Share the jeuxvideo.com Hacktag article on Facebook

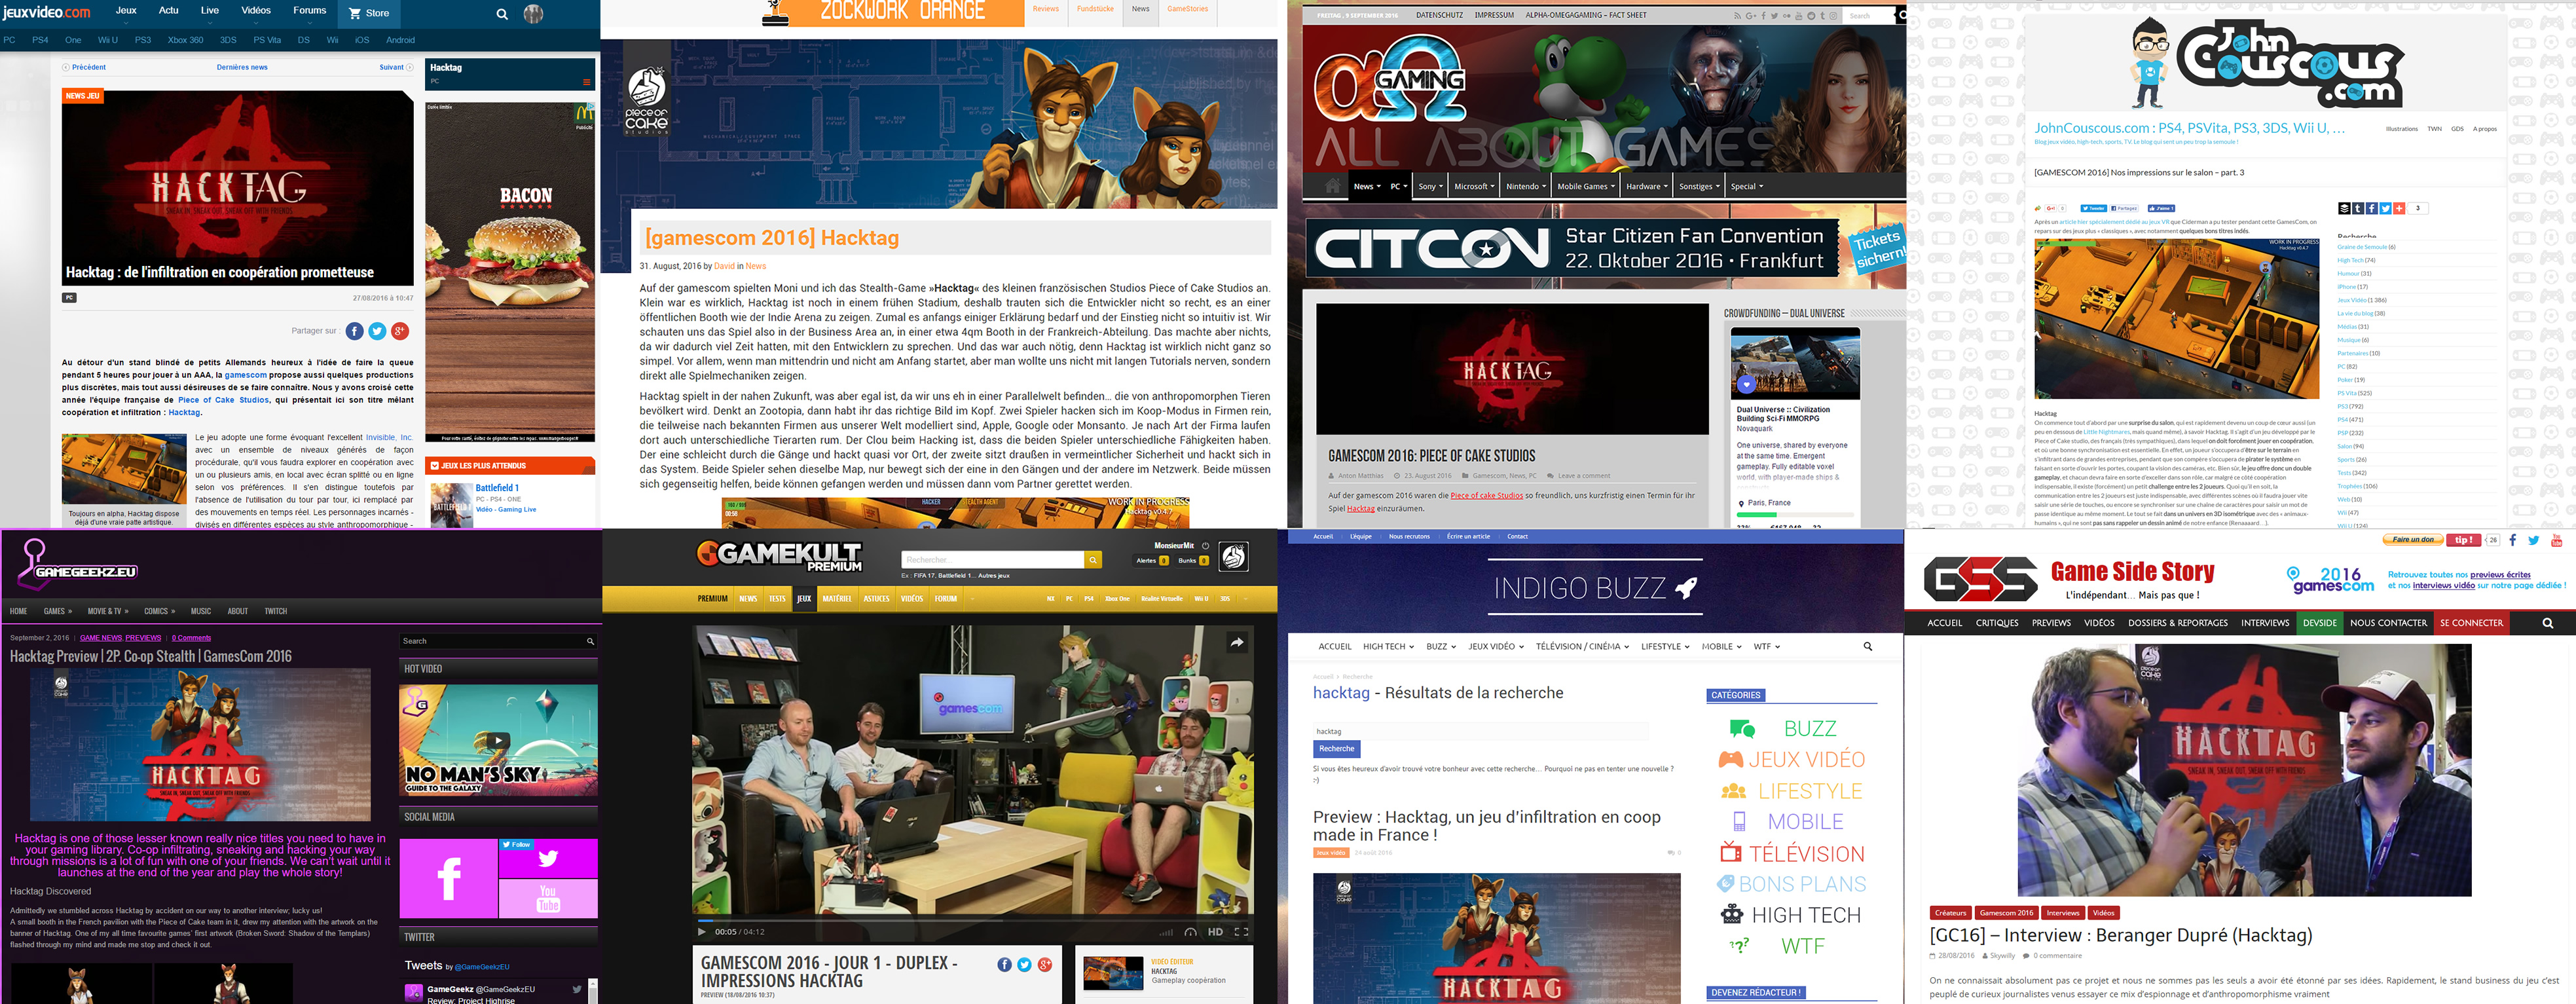point(354,331)
